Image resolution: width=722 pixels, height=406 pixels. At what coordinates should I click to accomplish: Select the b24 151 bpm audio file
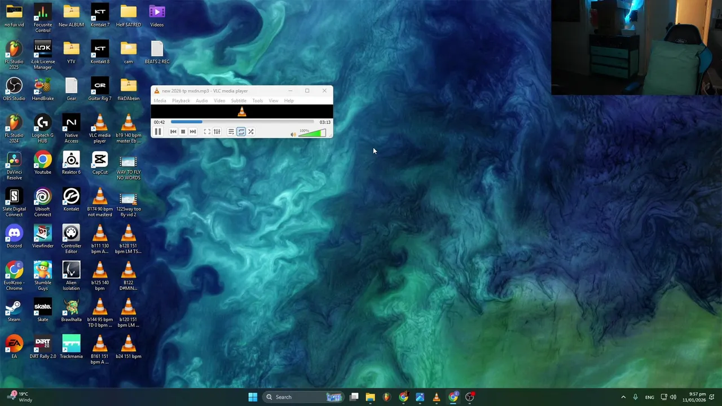coord(129,347)
